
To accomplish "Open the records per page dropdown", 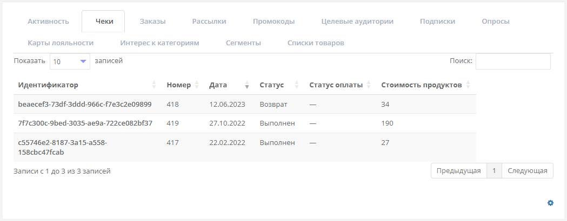I will pos(70,61).
